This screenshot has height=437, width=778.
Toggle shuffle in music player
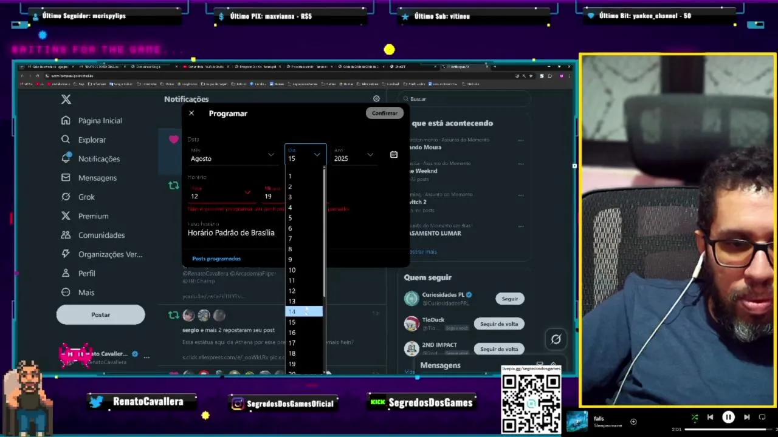[x=695, y=418]
